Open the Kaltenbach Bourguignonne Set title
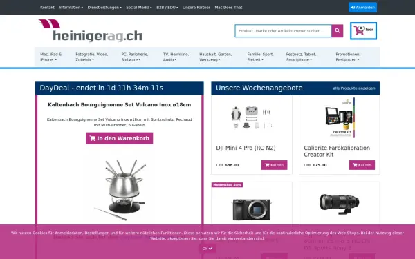This screenshot has height=259, width=415. click(120, 105)
